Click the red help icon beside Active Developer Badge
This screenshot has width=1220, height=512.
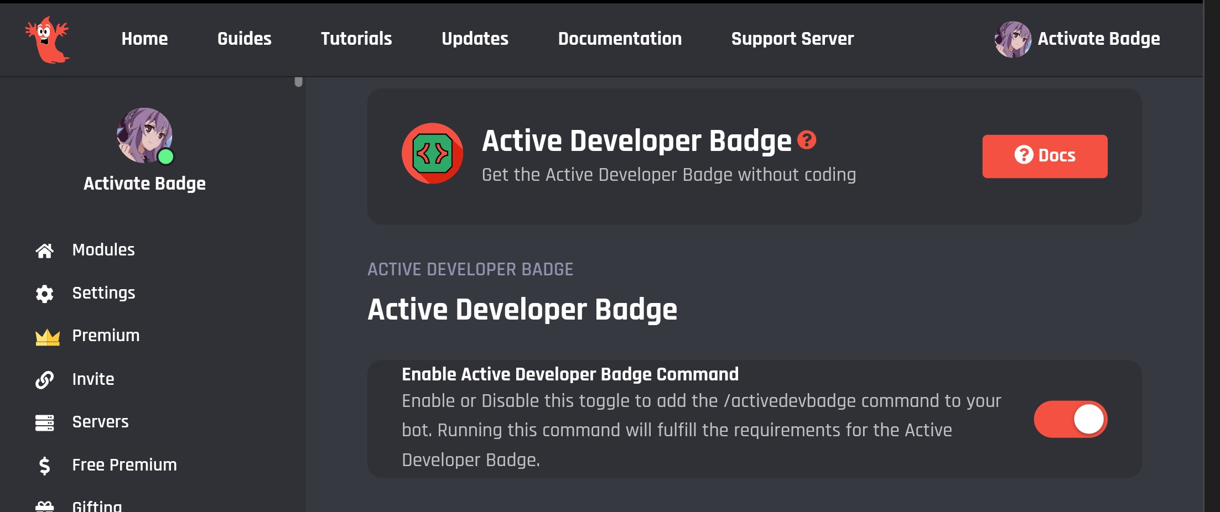[x=807, y=140]
